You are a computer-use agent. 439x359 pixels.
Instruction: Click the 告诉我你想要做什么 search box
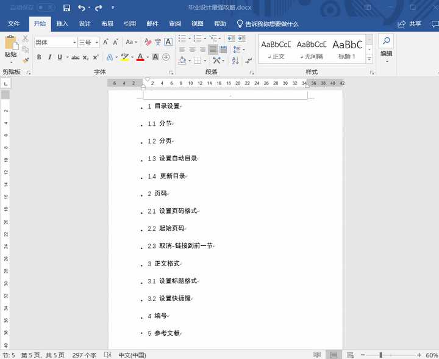(268, 24)
